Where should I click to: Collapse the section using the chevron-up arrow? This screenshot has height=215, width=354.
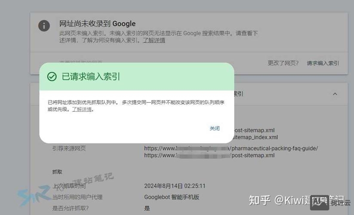(335, 94)
